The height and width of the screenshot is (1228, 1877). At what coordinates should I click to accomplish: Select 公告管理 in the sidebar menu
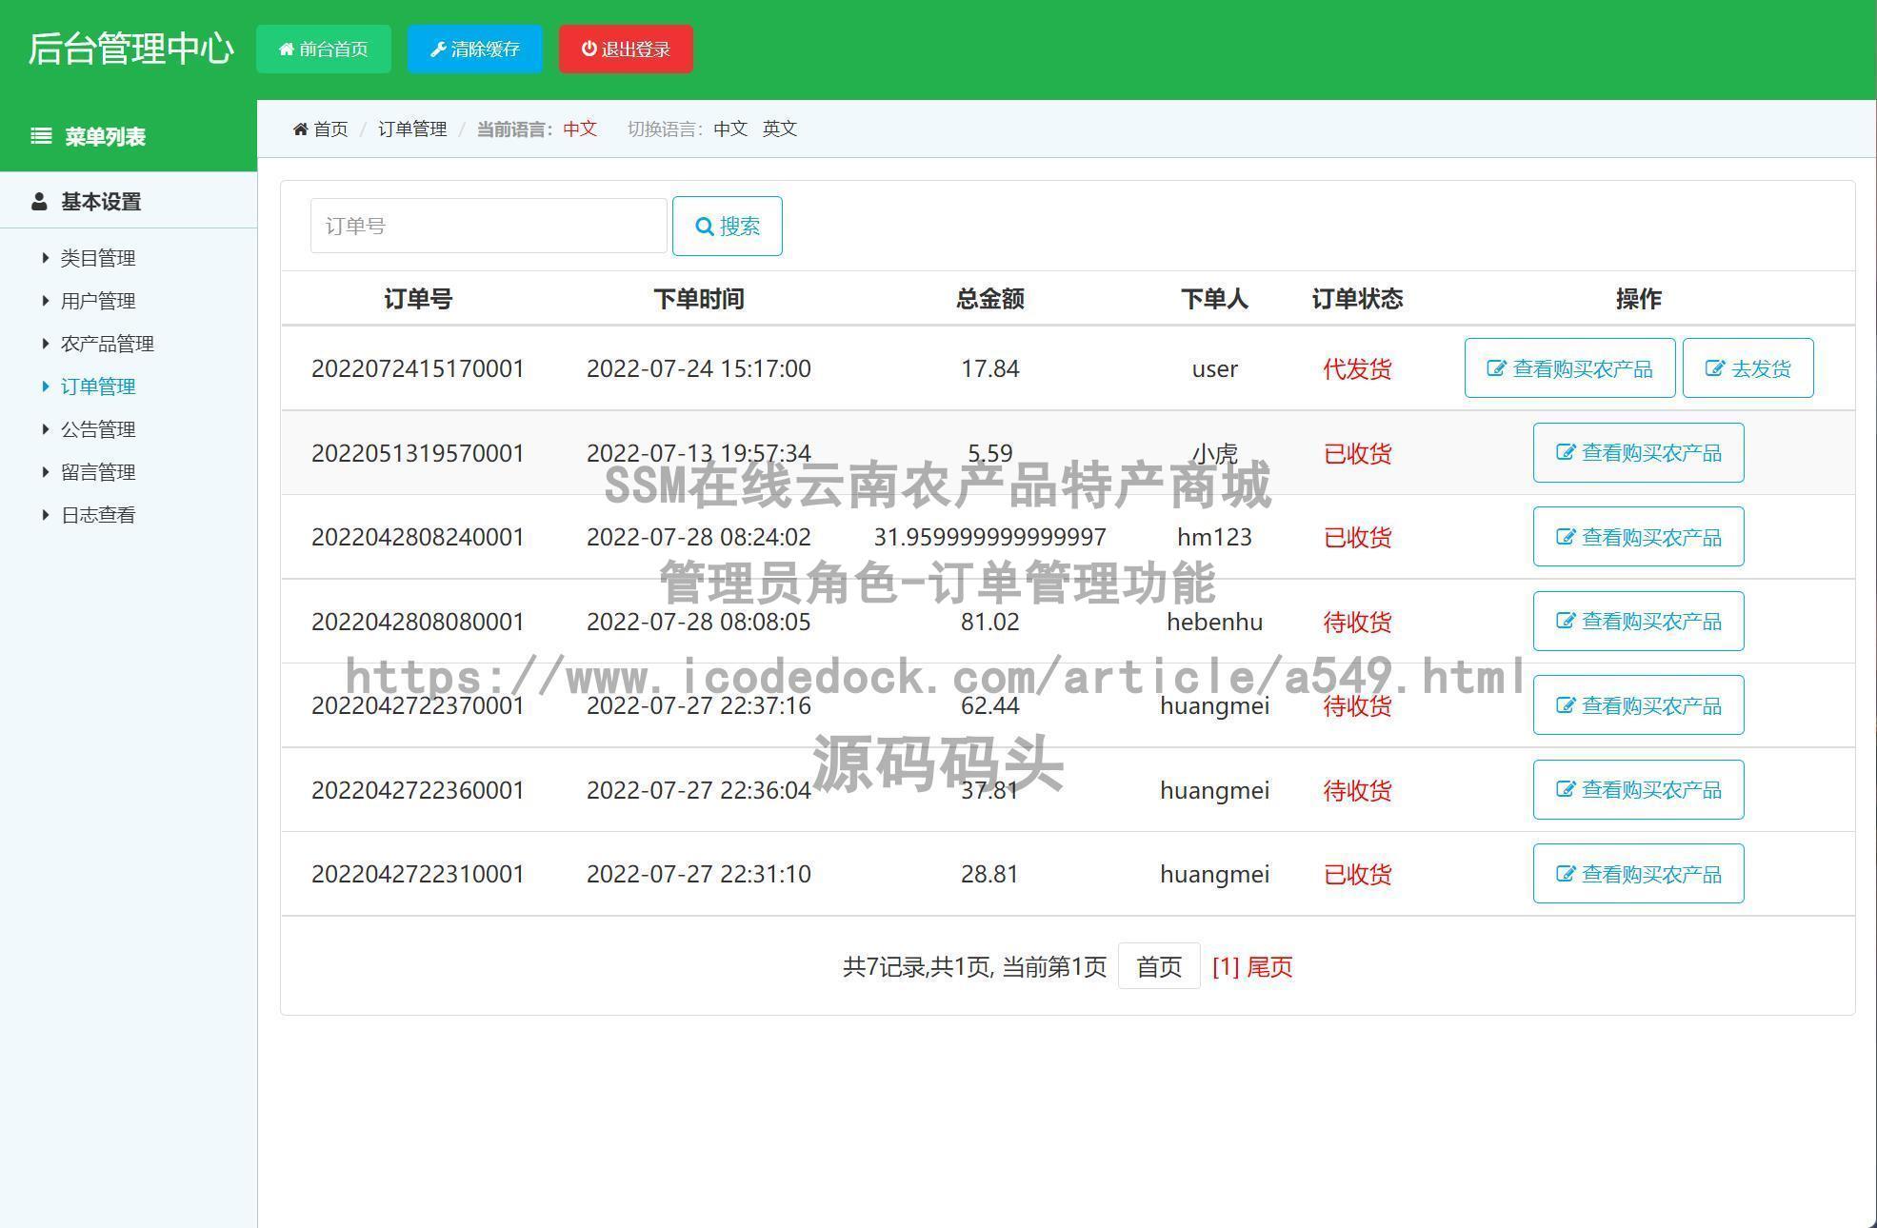tap(97, 428)
